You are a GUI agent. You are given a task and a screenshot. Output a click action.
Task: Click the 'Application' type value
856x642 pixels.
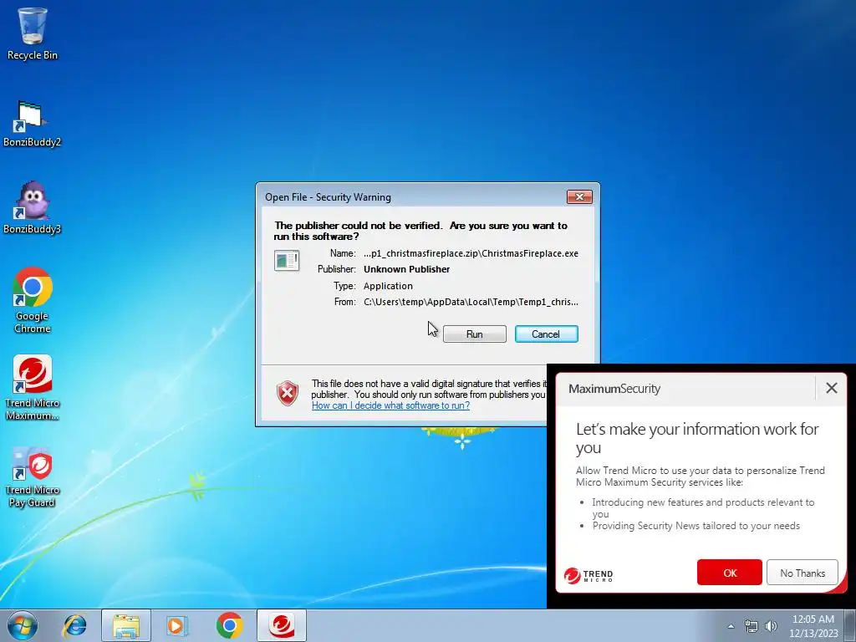388,286
